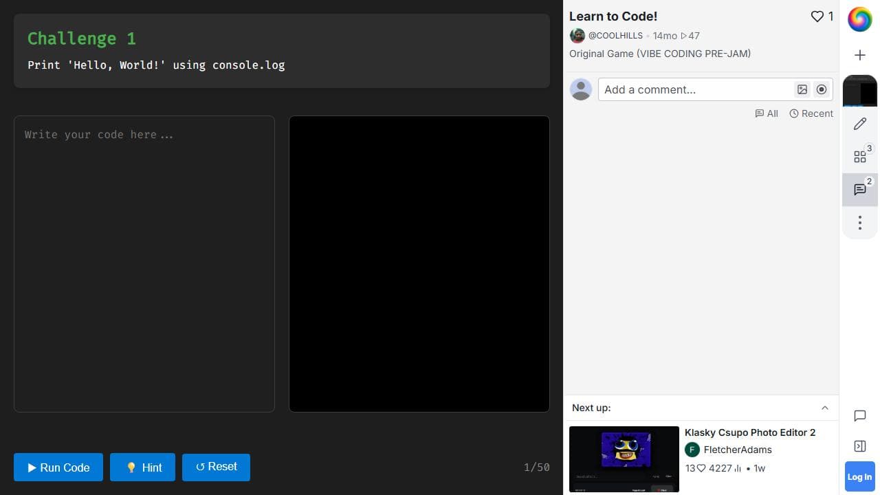
Task: Click the black output console panel
Action: (419, 264)
